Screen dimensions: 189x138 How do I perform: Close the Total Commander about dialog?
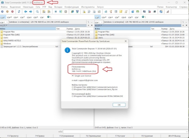(x=125, y=41)
